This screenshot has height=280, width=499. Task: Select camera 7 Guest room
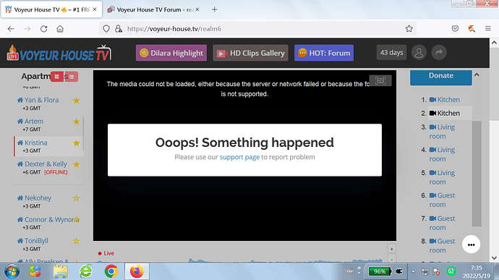(442, 223)
